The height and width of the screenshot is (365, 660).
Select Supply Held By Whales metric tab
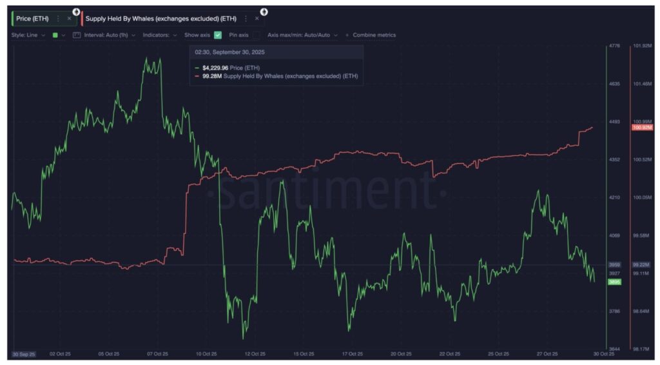161,19
